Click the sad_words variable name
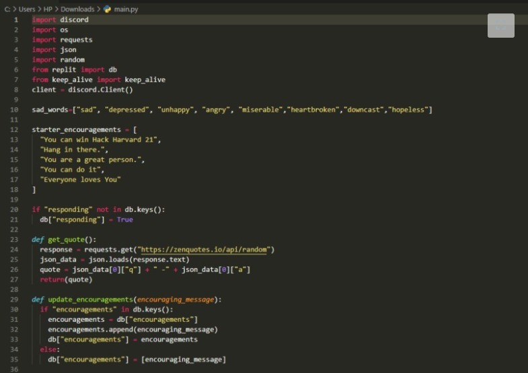Screen dimensions: 528x373 pos(50,110)
